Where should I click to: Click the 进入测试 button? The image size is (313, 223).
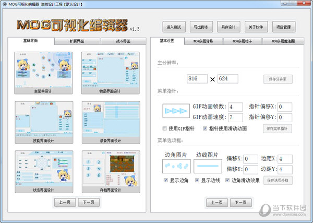pos(174,27)
